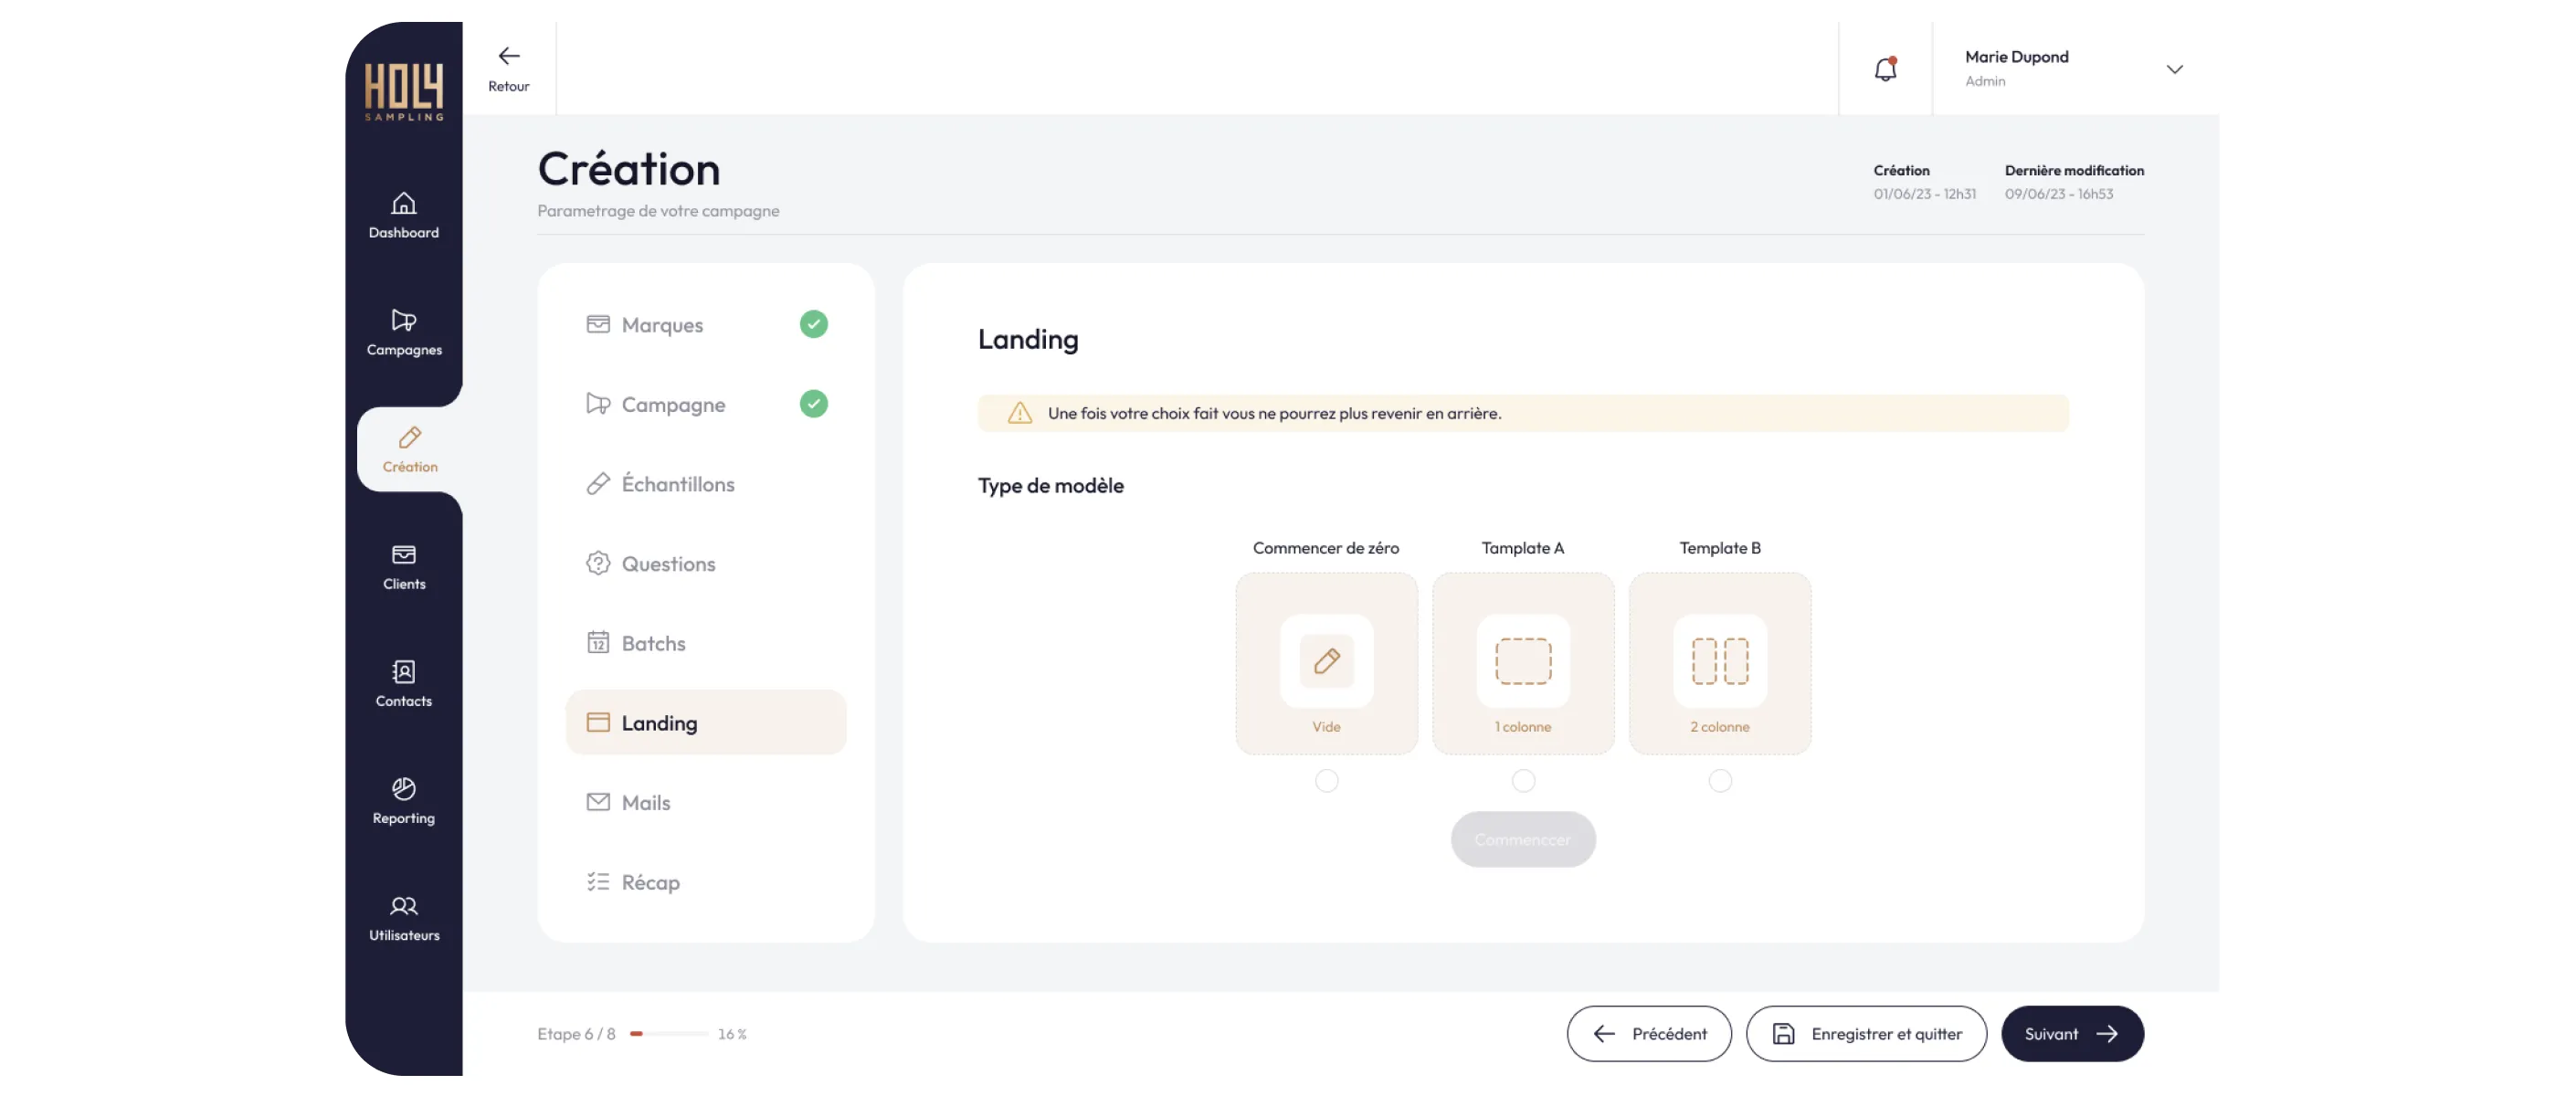Click Enregistrer et quitter button
The width and height of the screenshot is (2576, 1096).
[1866, 1034]
